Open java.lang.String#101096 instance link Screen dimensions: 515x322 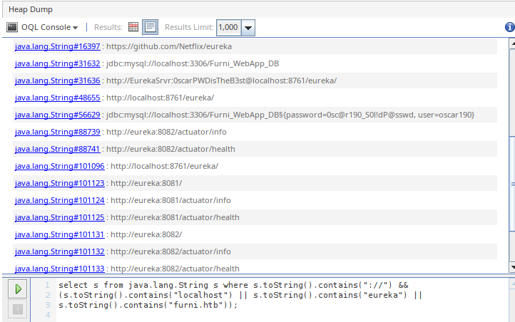click(x=59, y=166)
